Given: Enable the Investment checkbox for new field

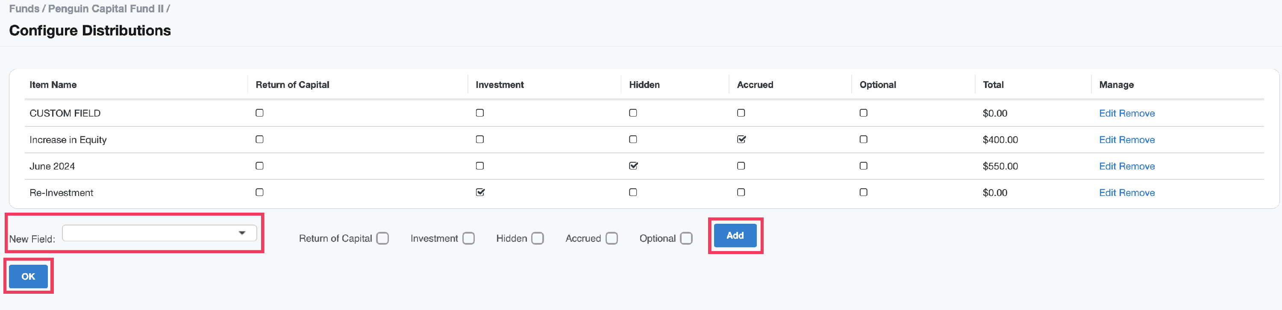Looking at the screenshot, I should point(468,238).
